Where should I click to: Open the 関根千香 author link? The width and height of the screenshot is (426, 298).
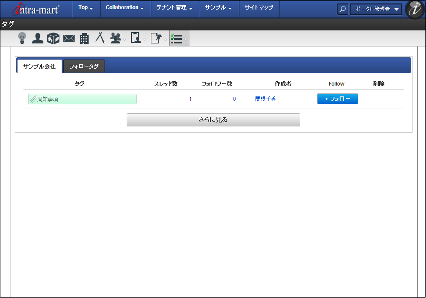265,99
